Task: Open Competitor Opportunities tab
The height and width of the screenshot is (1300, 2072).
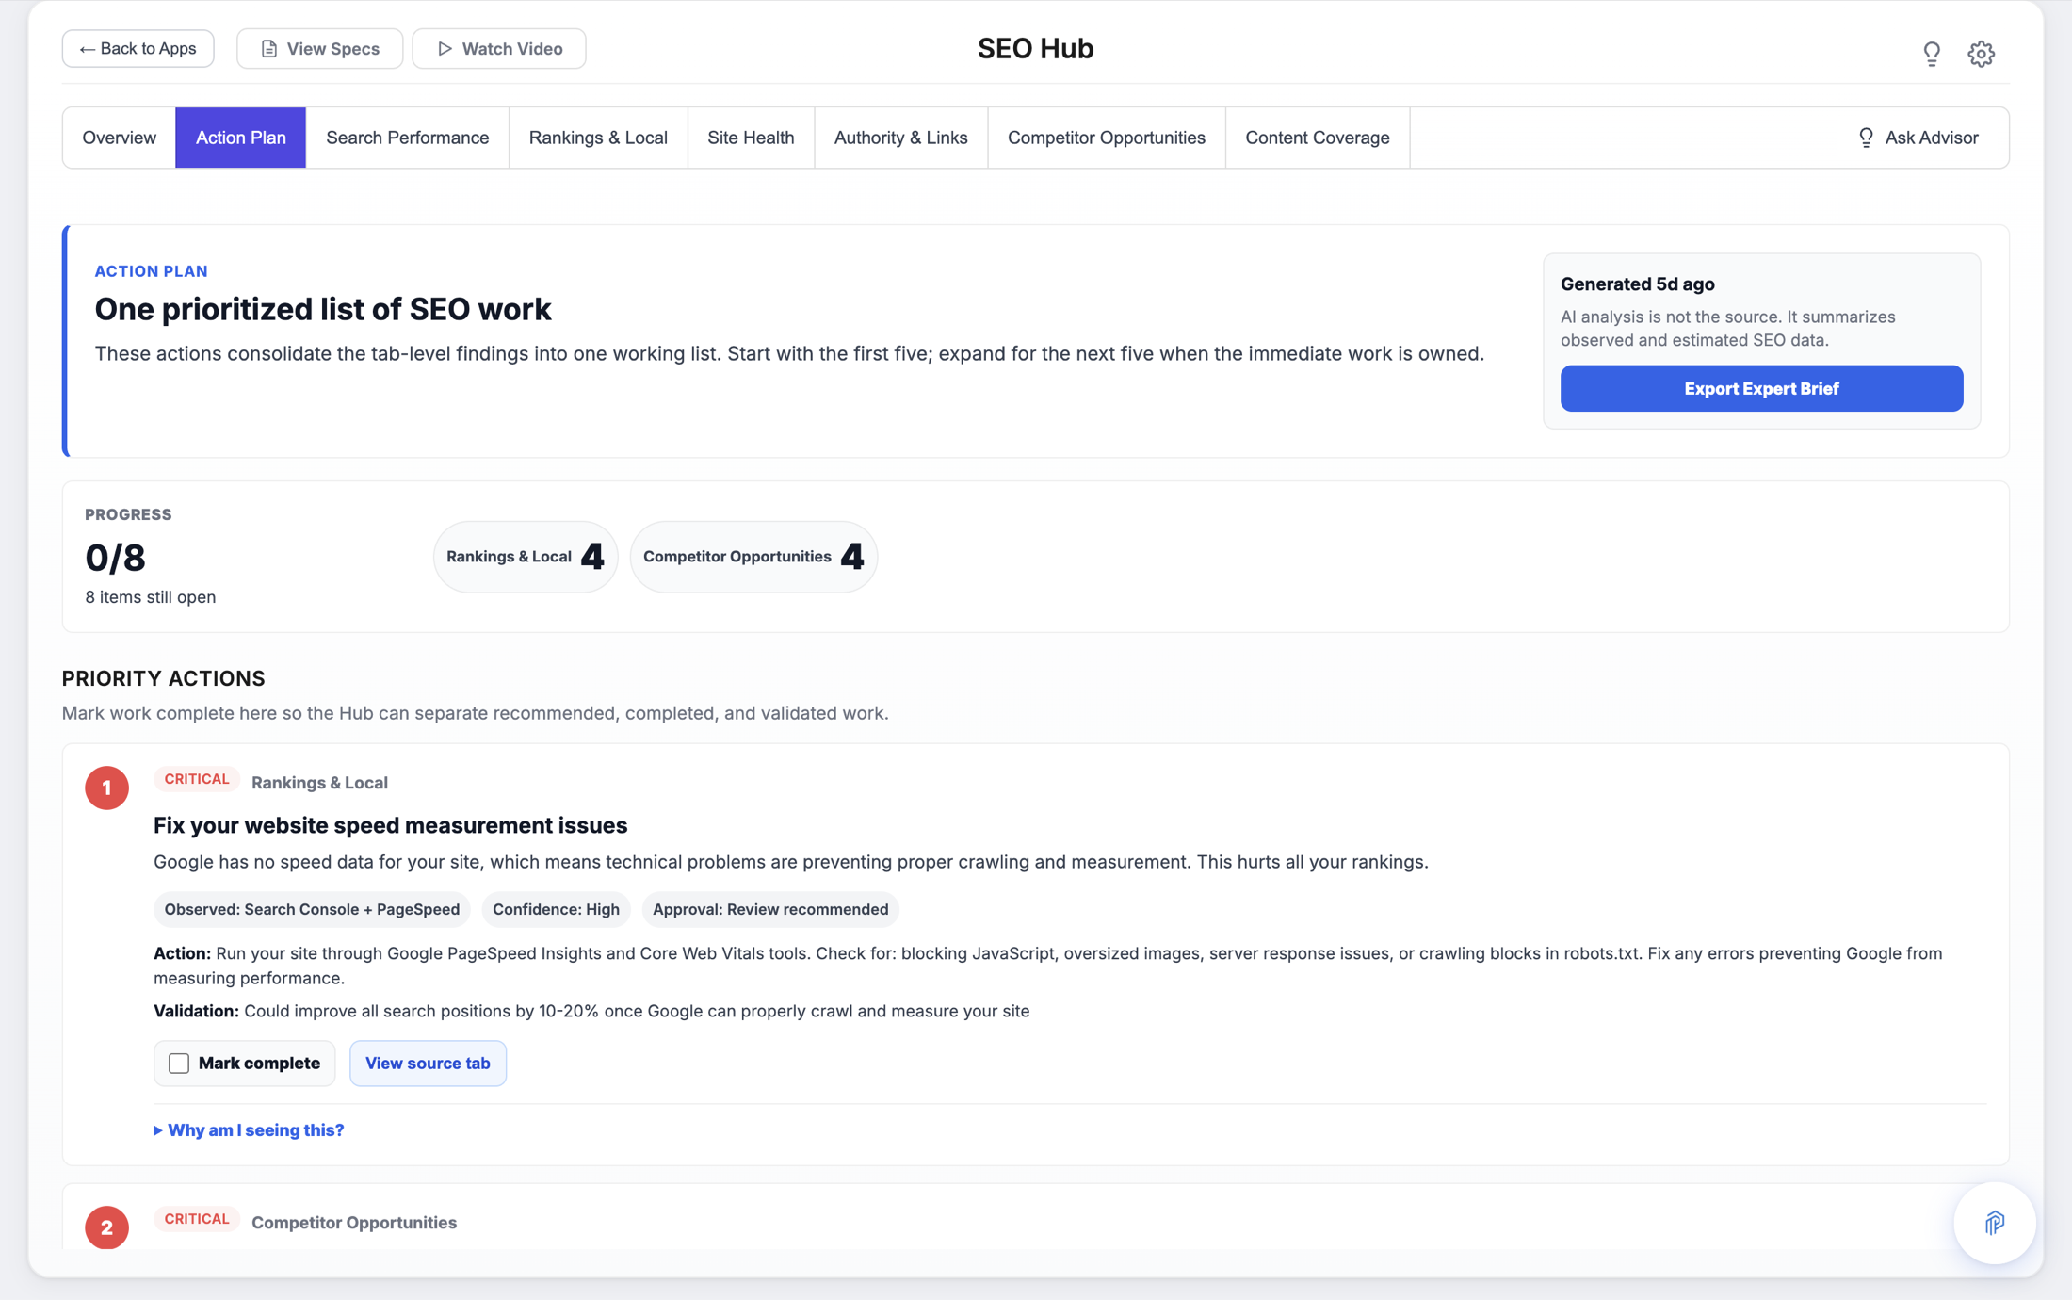Action: tap(1106, 138)
